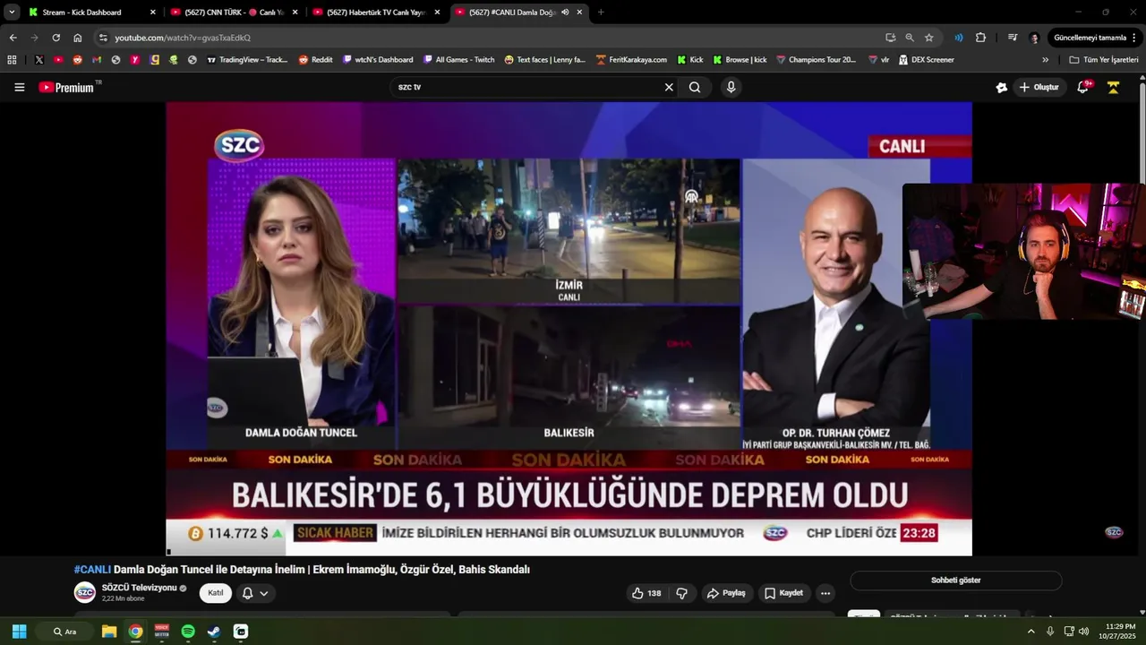Click the Oluştur create button

click(x=1039, y=87)
